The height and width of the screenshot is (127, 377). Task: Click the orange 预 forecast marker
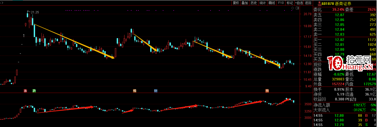[267, 91]
